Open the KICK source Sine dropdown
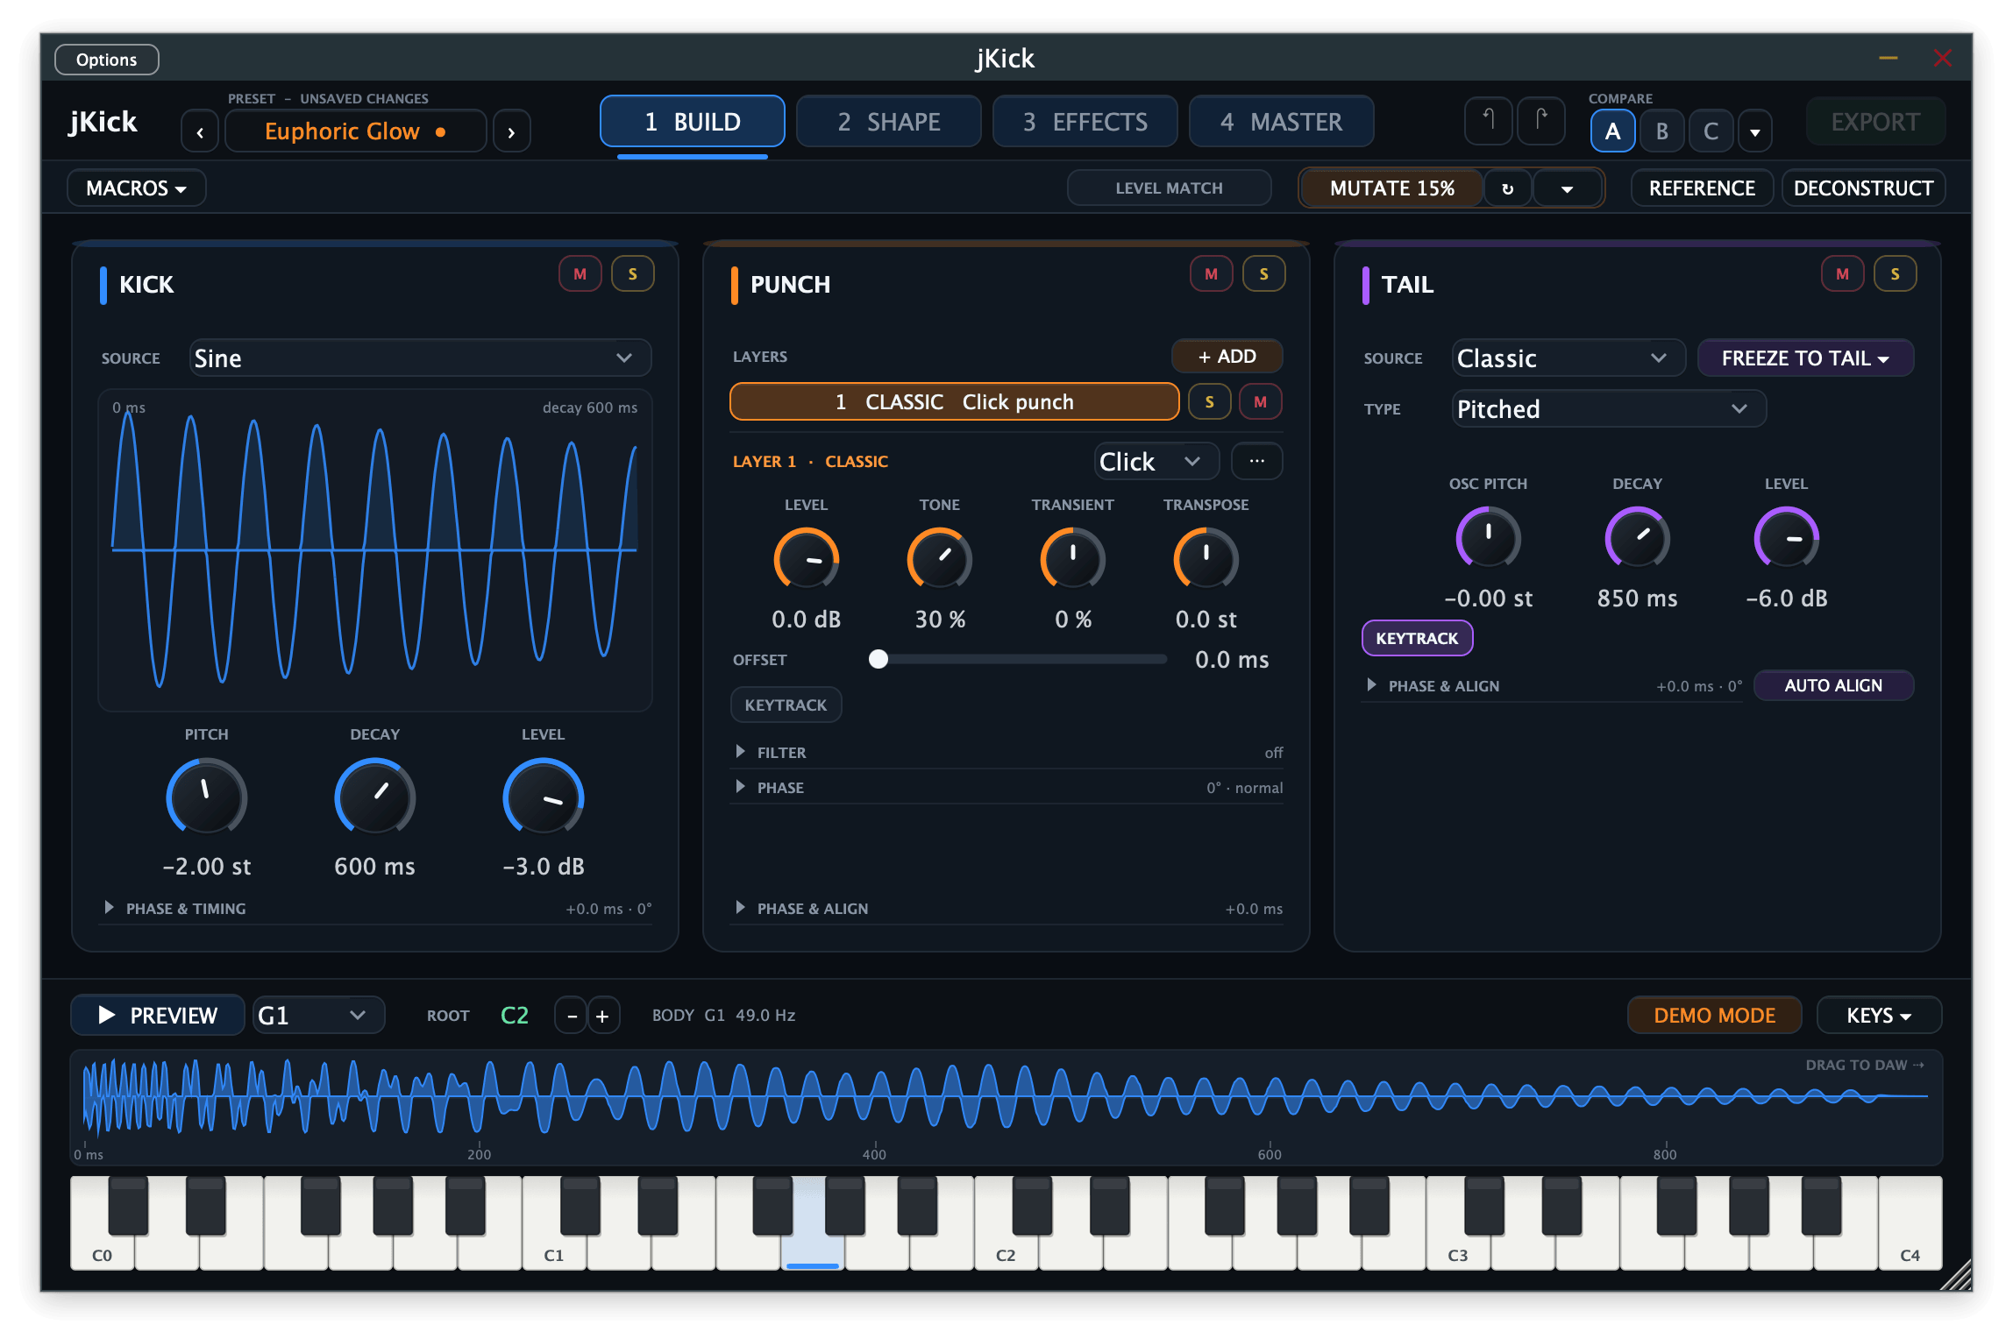The width and height of the screenshot is (2013, 1339). click(x=420, y=358)
